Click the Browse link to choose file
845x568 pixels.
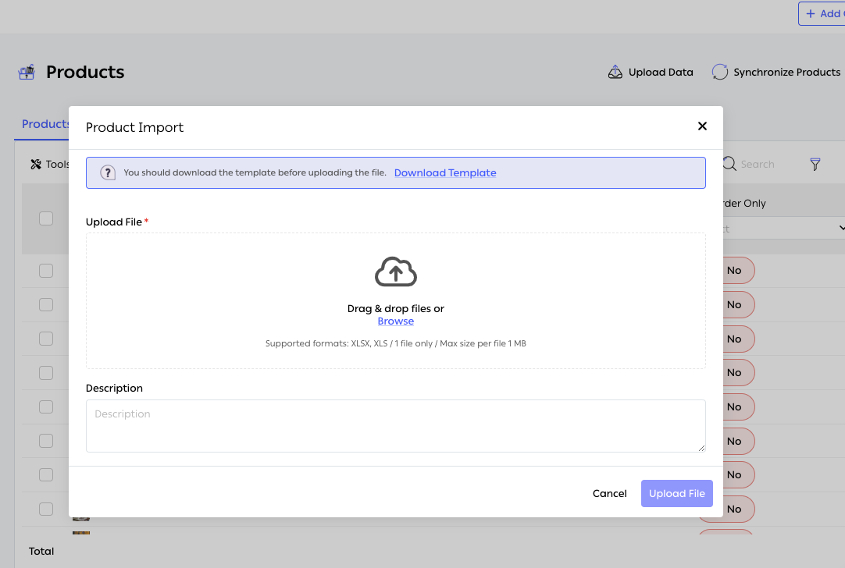[395, 321]
